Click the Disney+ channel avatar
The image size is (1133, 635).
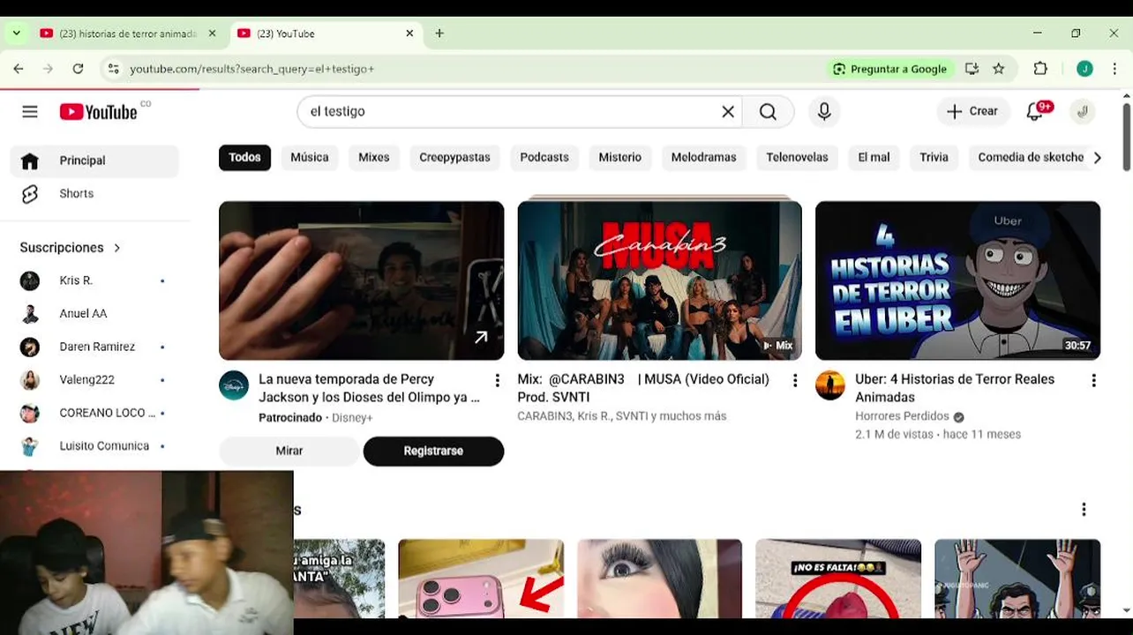234,385
